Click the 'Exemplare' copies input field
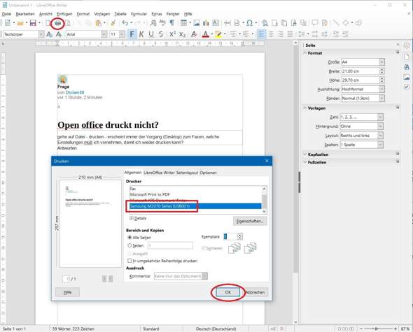This screenshot has width=413, height=332. pyautogui.click(x=230, y=236)
